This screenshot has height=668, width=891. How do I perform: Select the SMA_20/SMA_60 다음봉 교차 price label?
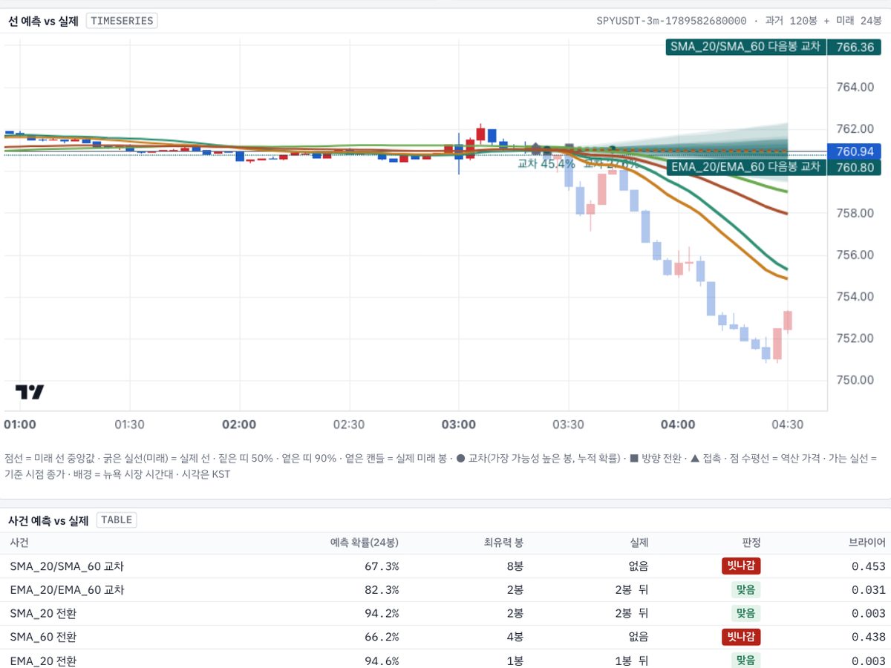click(x=746, y=46)
